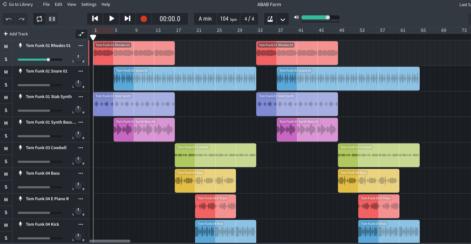Open options menu for E Piano R track

tap(81, 199)
